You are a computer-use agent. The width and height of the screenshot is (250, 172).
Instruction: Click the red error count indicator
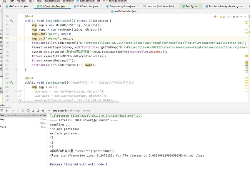[217, 17]
